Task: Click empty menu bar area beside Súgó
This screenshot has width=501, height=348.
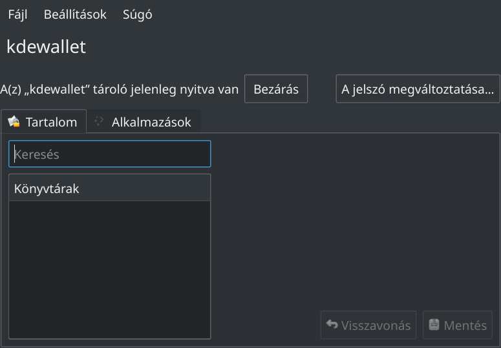Action: (326, 15)
